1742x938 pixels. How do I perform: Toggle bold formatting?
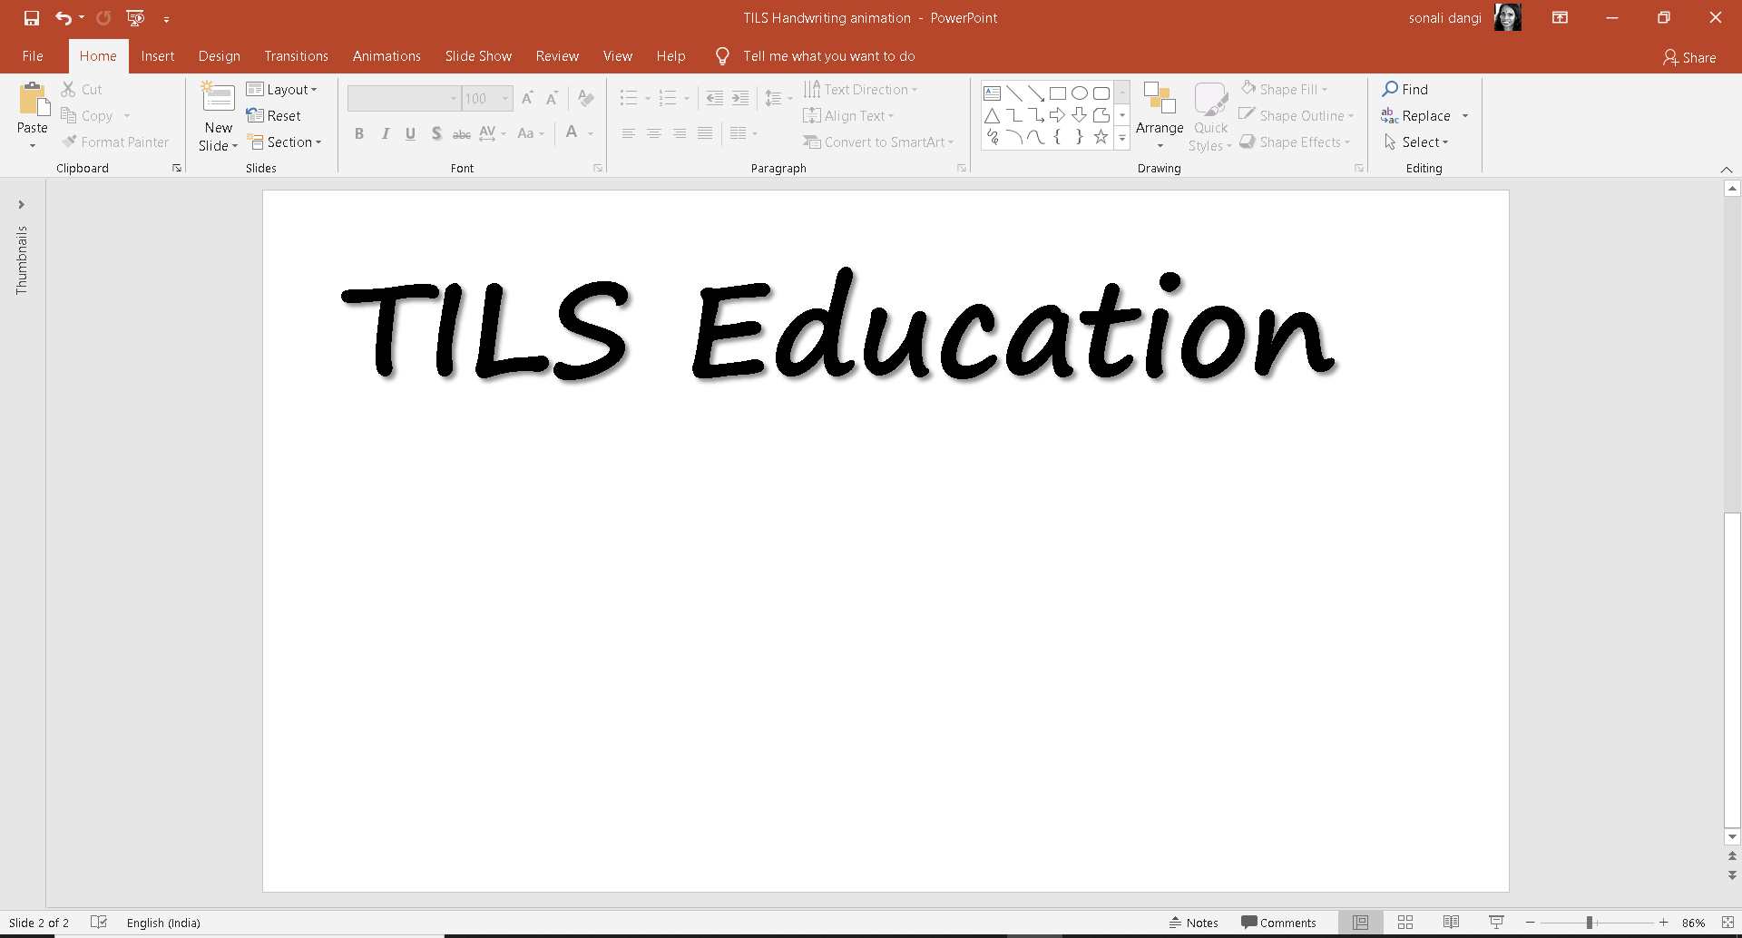[359, 133]
